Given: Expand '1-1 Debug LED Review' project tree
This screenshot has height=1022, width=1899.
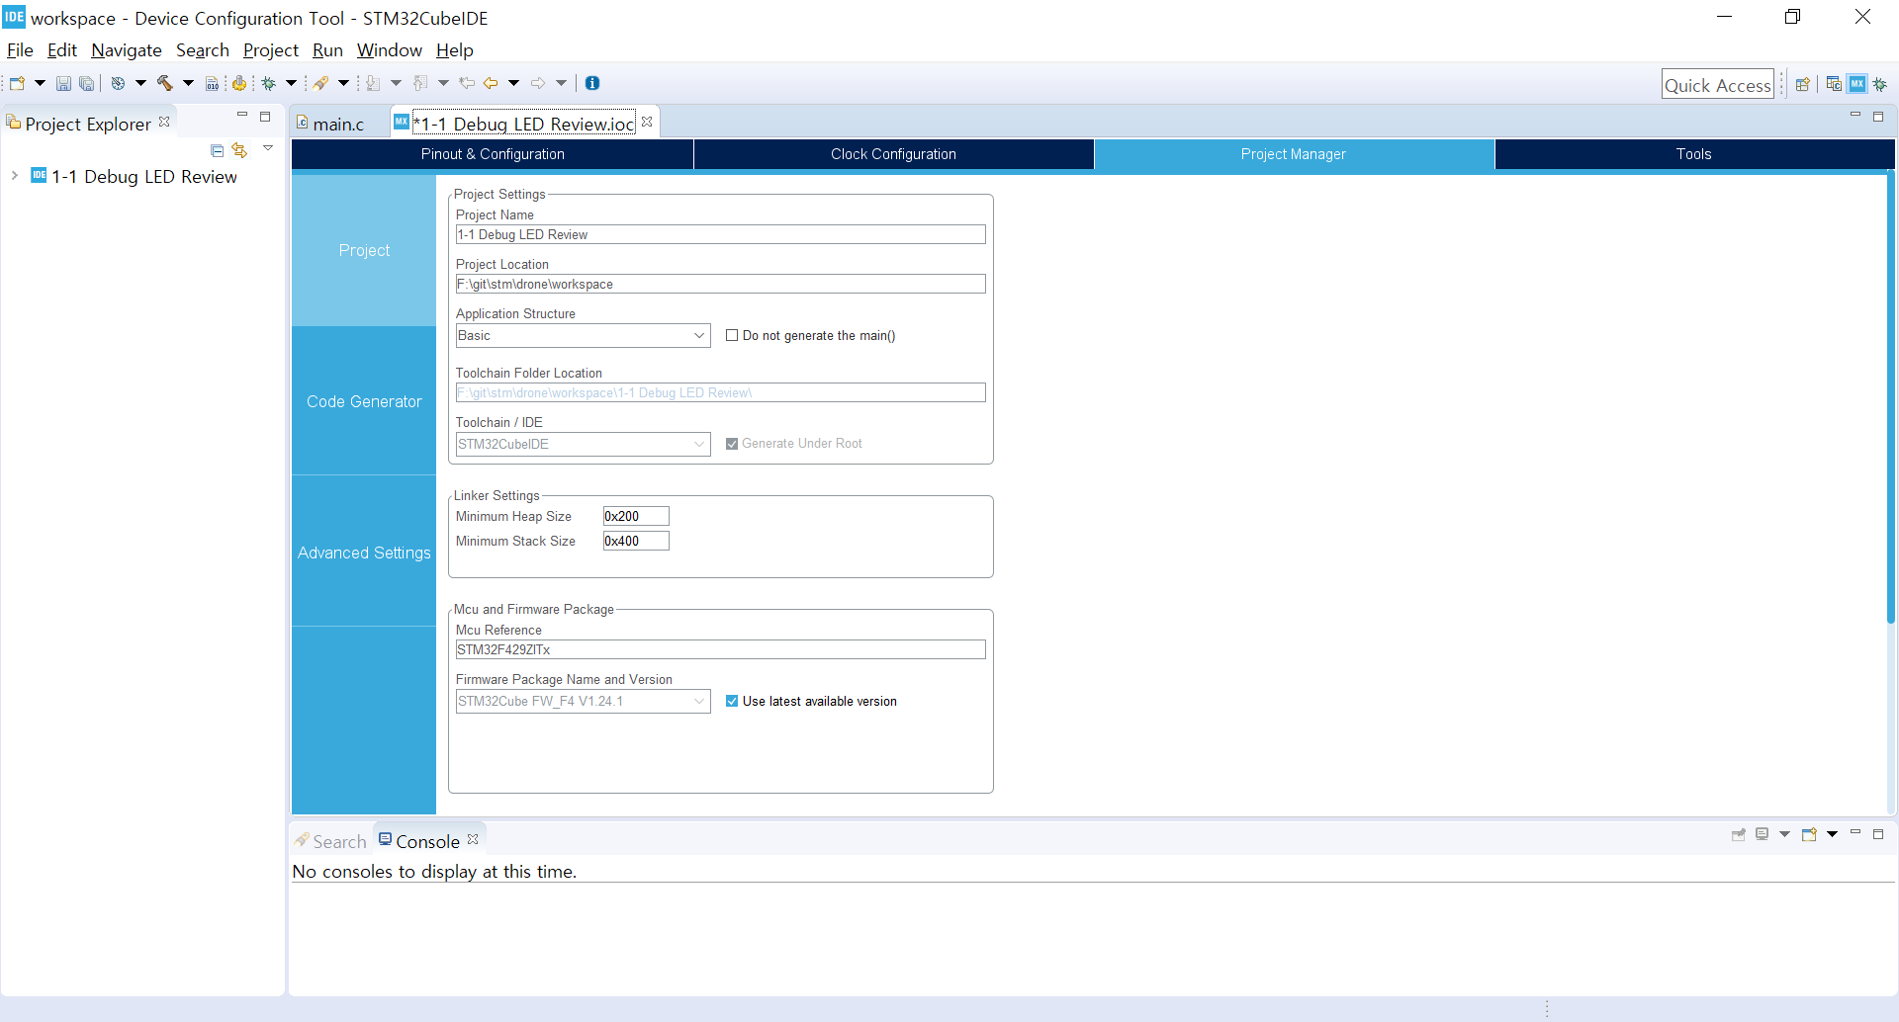Looking at the screenshot, I should (x=15, y=176).
